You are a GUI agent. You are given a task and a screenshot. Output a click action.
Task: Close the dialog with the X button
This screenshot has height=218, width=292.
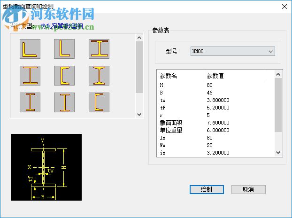click(284, 7)
